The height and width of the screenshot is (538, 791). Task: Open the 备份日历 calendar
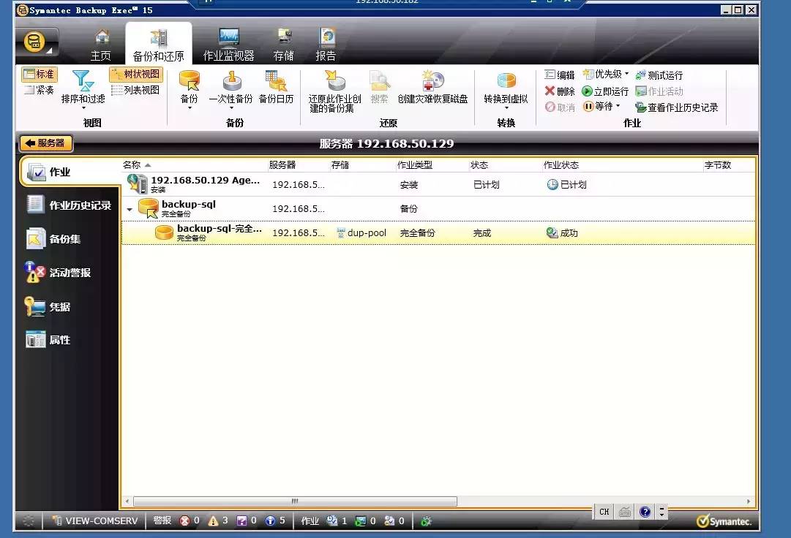click(276, 88)
